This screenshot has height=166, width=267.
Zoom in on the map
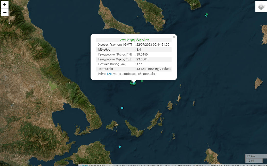tap(5, 5)
